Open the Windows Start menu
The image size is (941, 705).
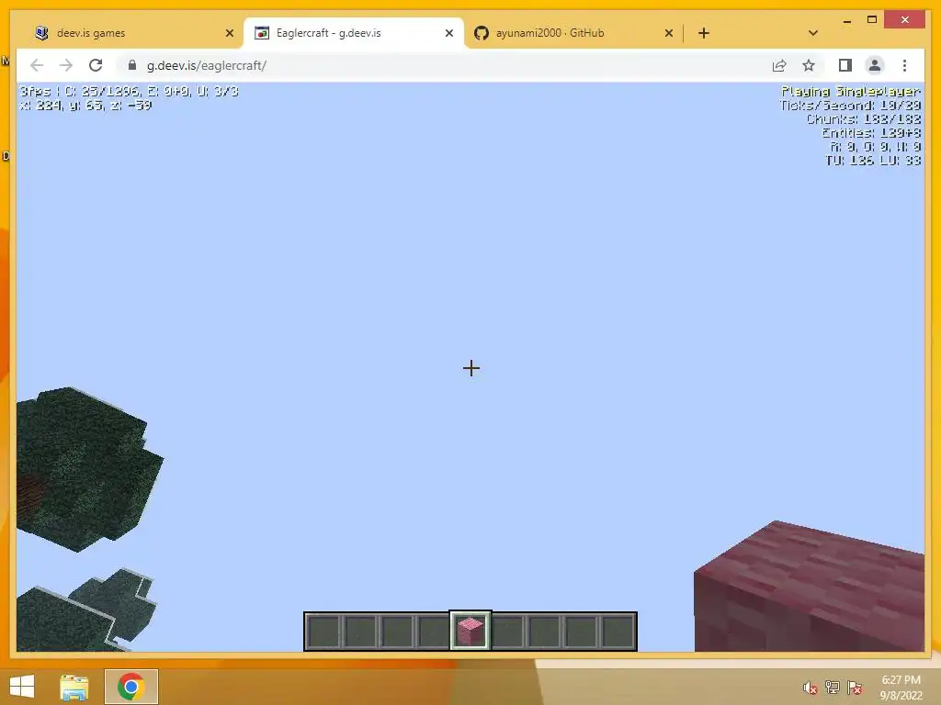(22, 687)
